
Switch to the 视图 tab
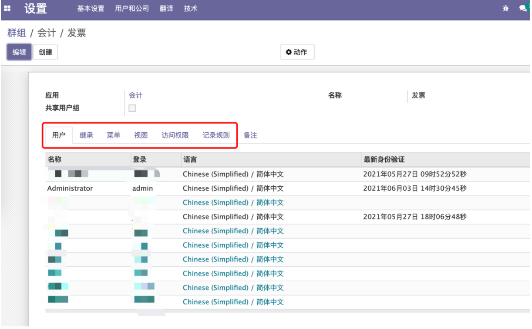tap(141, 135)
